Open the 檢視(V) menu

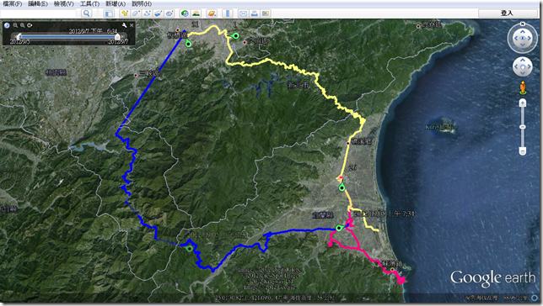point(64,4)
